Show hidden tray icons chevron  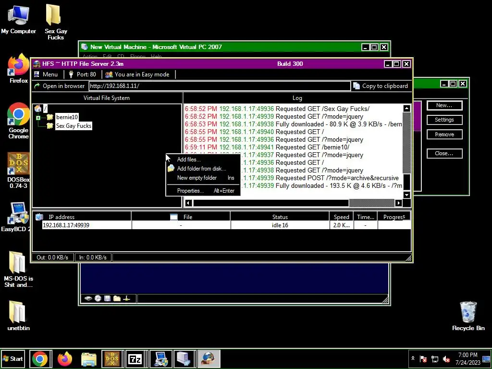[413, 358]
